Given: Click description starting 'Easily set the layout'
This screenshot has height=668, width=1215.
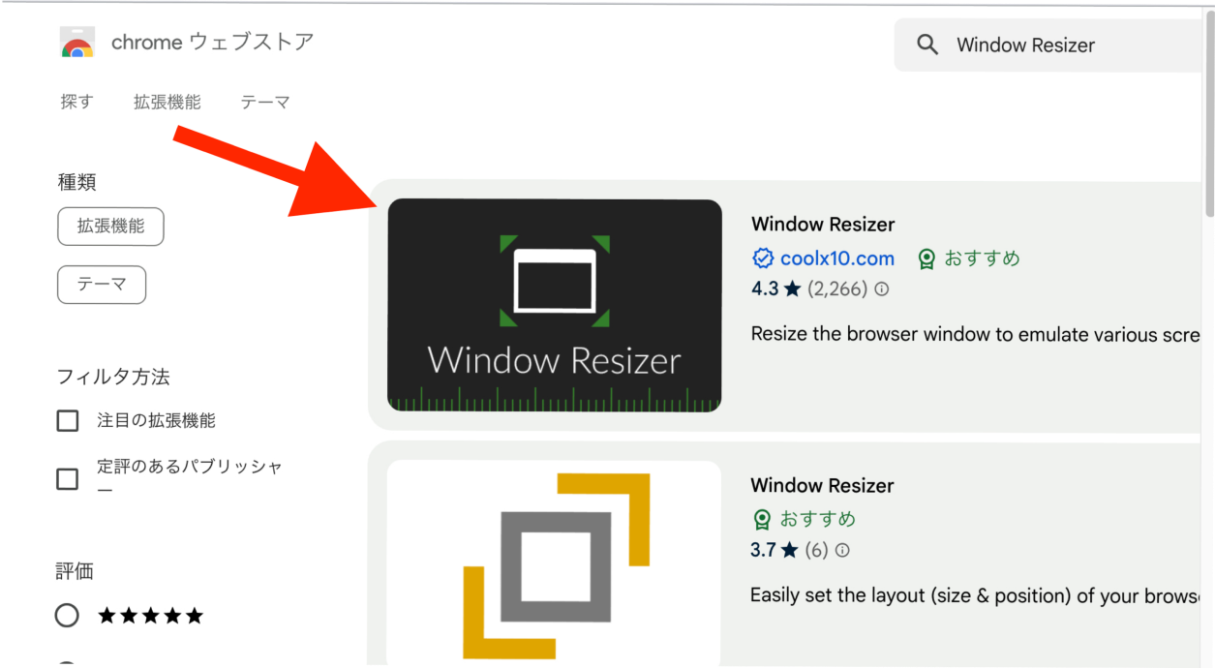Looking at the screenshot, I should [x=976, y=595].
